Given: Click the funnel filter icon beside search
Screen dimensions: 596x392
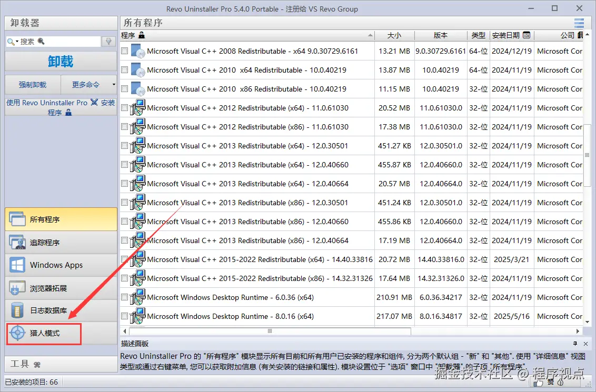Looking at the screenshot, I should coord(108,40).
